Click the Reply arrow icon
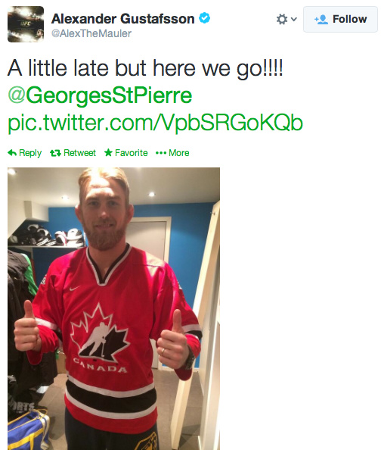The height and width of the screenshot is (450, 381). (x=12, y=153)
